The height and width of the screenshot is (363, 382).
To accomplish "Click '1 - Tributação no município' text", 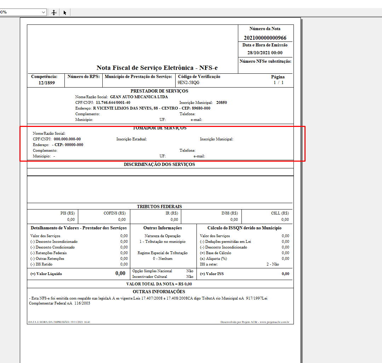I will click(x=163, y=241).
